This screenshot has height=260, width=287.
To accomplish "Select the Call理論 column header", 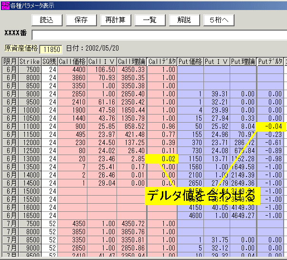I will click(x=132, y=62).
